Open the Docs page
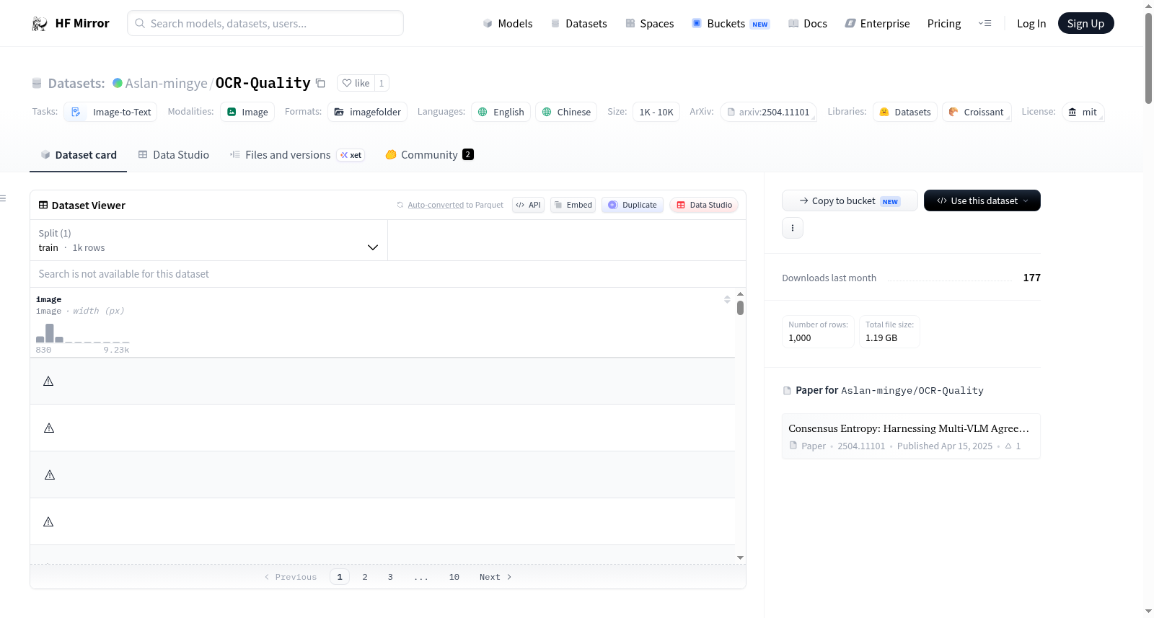This screenshot has width=1154, height=618. (x=808, y=24)
